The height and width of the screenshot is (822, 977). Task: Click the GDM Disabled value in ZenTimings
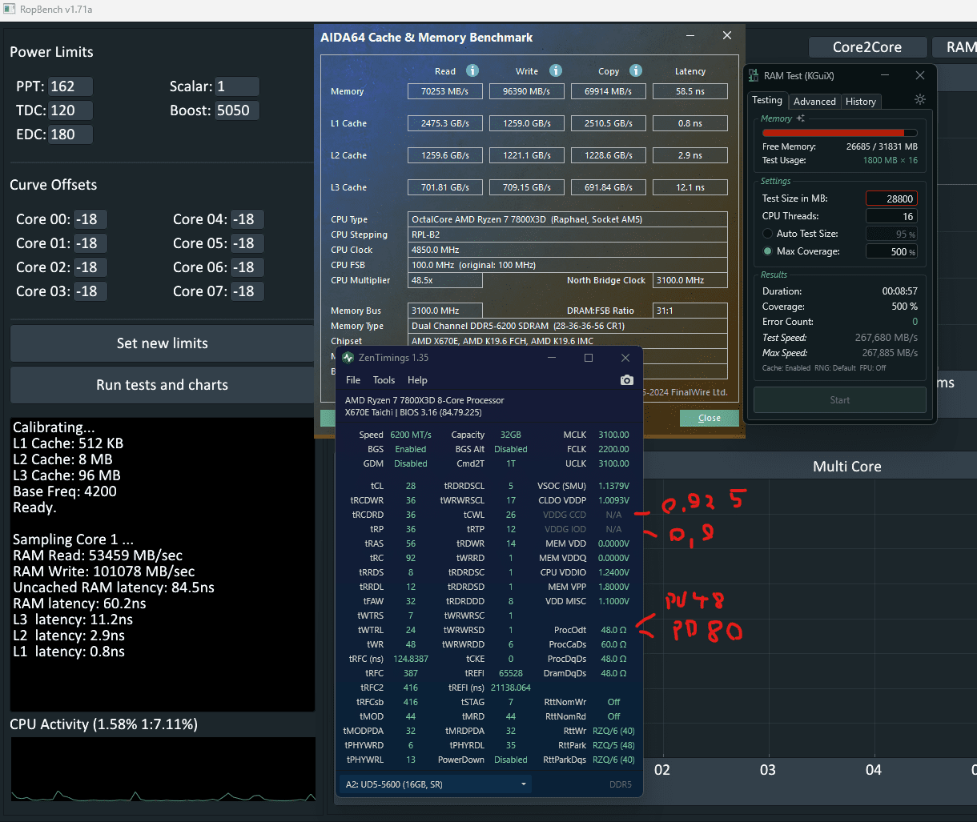[x=410, y=463]
